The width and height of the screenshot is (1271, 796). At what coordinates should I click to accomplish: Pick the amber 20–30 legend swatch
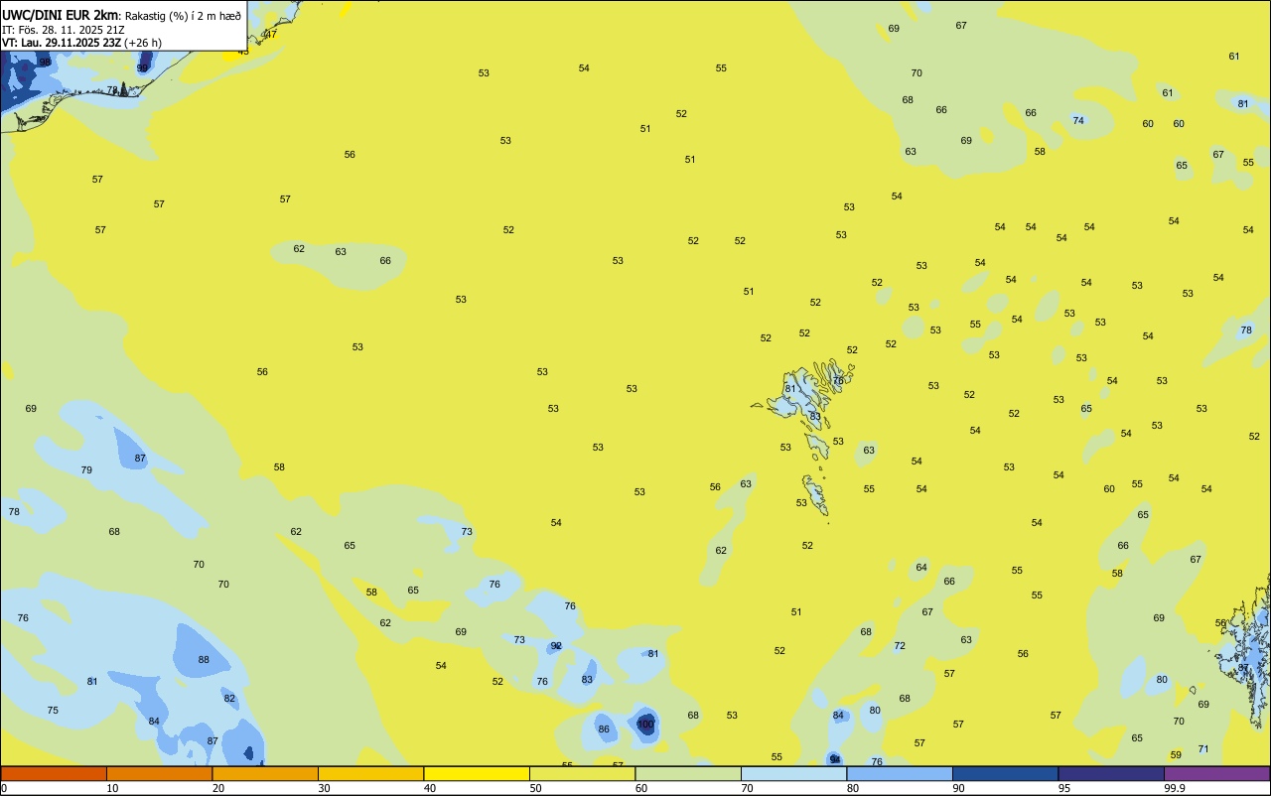pos(265,773)
